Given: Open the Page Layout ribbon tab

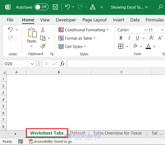Looking at the screenshot, I should click(95, 20).
